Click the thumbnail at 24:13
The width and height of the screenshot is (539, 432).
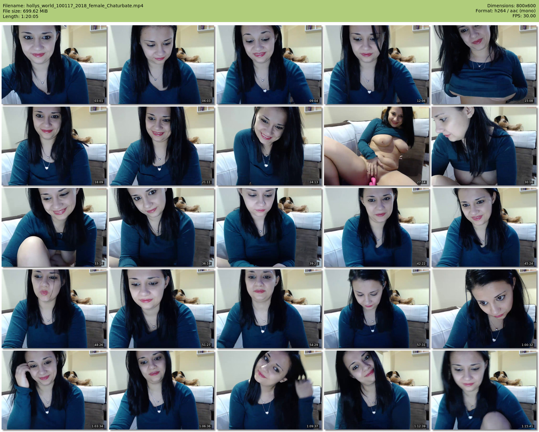(269, 146)
